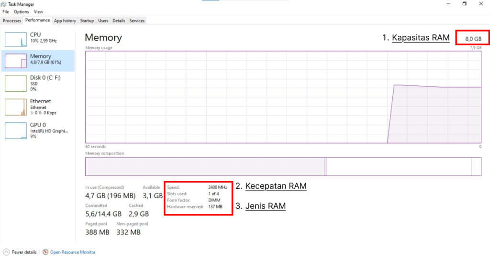Screen dimensions: 490x256
Task: Click the Fewer details label
Action: click(x=24, y=252)
